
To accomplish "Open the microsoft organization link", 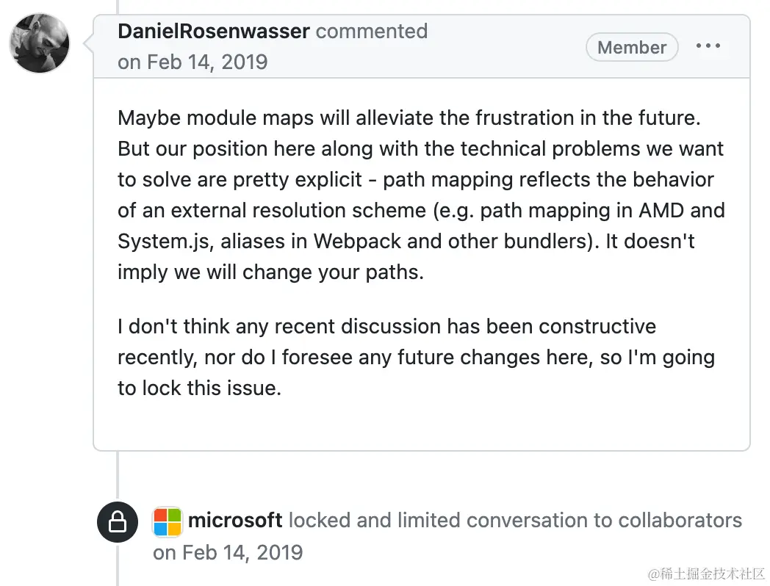I will [235, 520].
